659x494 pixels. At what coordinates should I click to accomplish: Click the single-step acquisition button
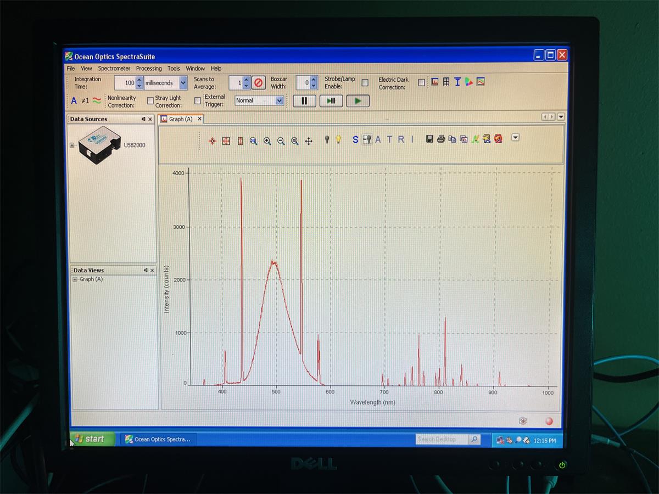click(331, 101)
